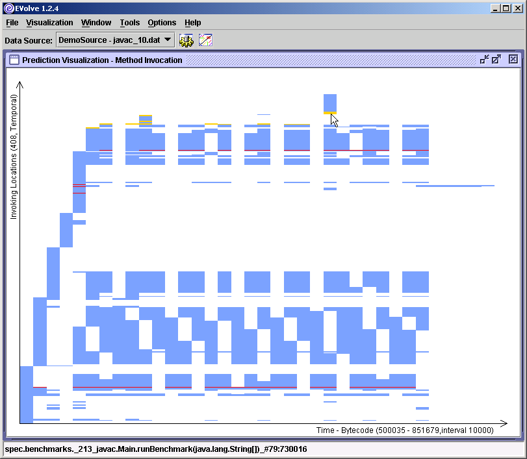This screenshot has height=459, width=527.
Task: Click the new visualization chart icon
Action: tap(205, 40)
